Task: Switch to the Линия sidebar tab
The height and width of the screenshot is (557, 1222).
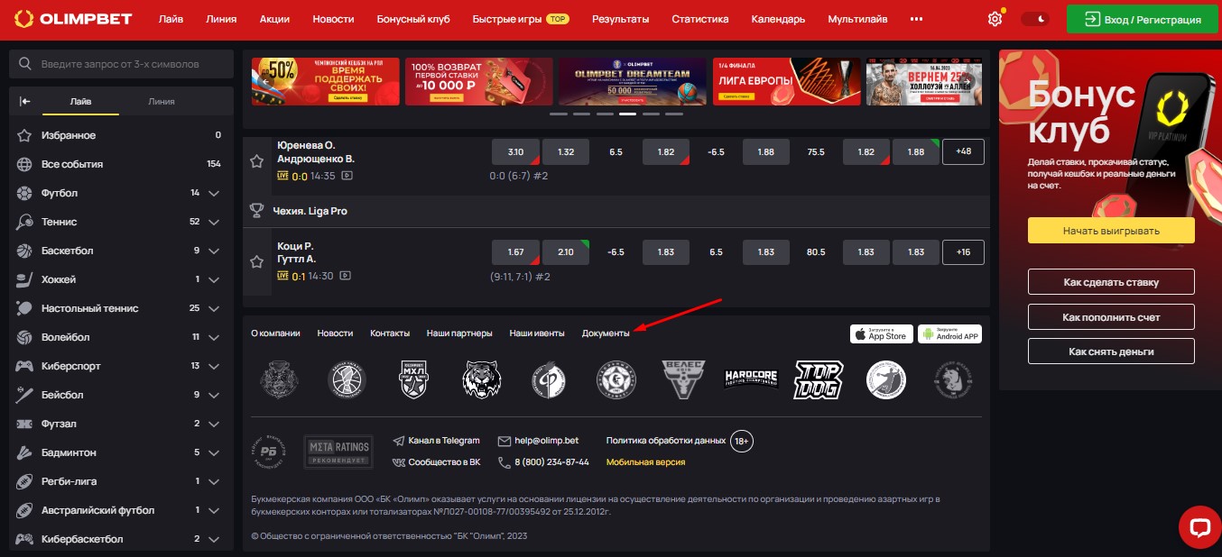Action: [x=162, y=102]
